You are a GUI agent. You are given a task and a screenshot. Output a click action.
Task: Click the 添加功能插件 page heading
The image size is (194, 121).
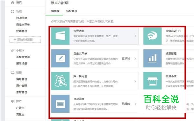click(60, 3)
